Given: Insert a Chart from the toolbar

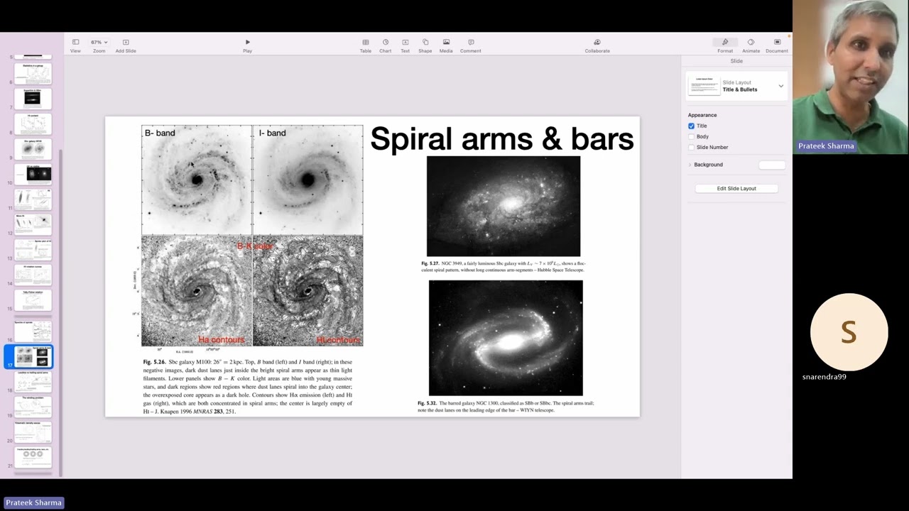Looking at the screenshot, I should pos(385,42).
